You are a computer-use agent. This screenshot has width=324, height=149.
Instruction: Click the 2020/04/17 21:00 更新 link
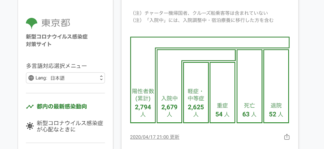point(155,137)
